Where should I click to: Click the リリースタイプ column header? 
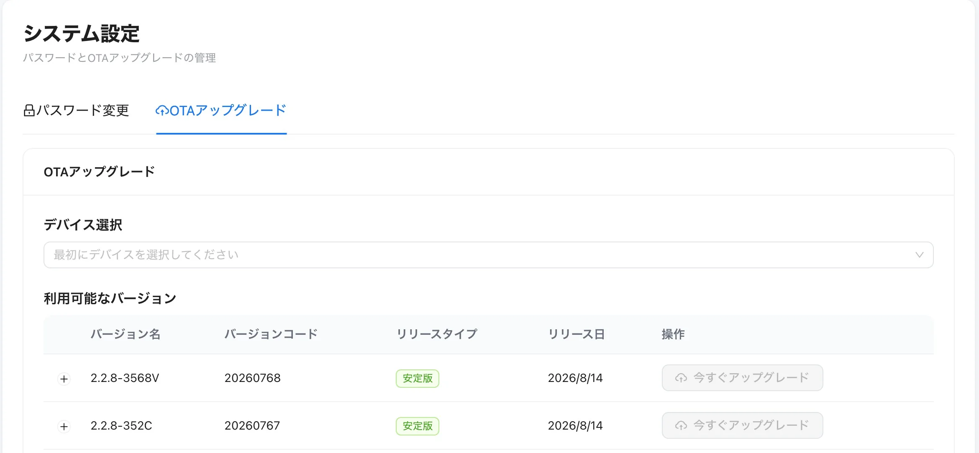(x=437, y=334)
